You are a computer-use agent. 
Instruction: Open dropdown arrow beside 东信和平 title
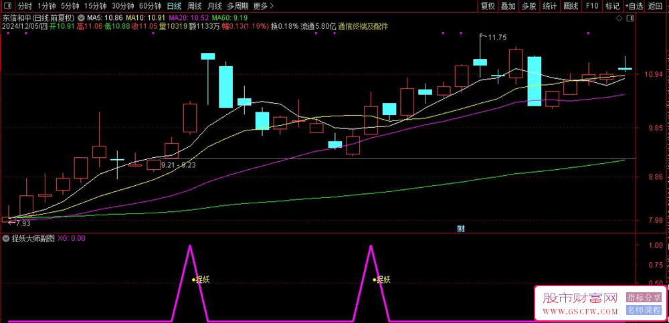(82, 18)
